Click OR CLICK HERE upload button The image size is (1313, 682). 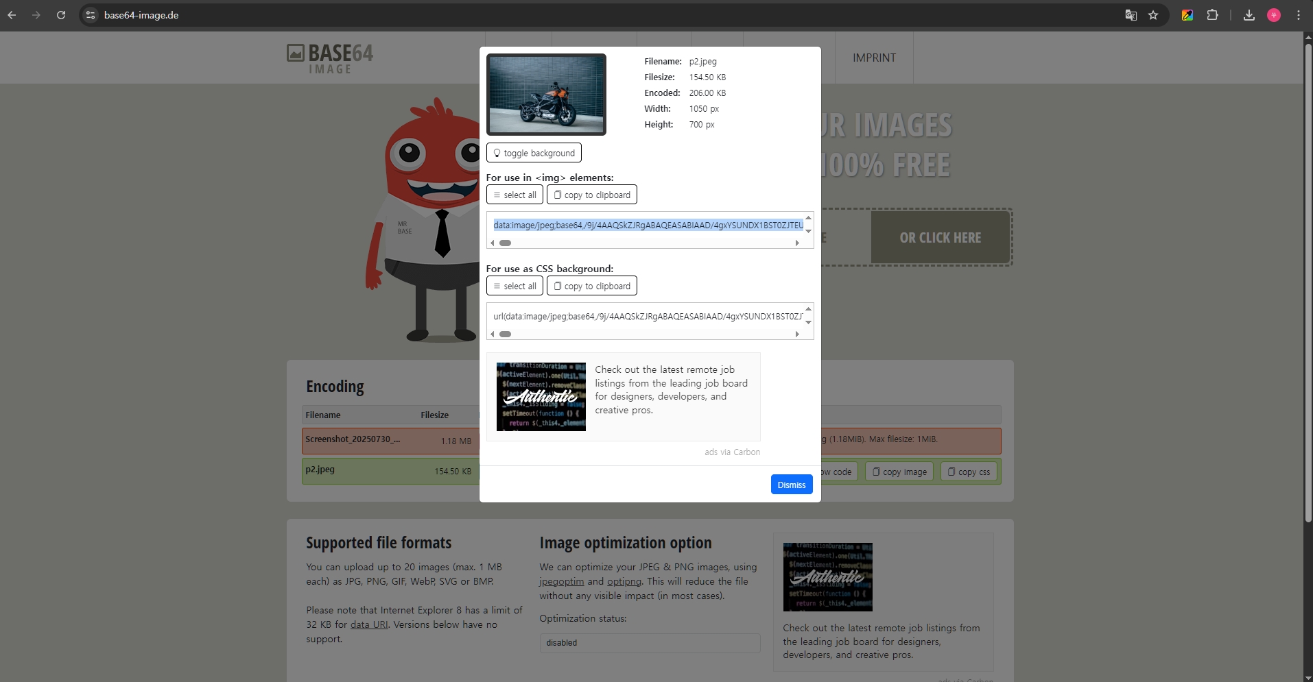pyautogui.click(x=941, y=237)
